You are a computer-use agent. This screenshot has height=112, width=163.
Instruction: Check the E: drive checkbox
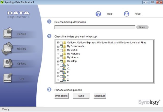[x=61, y=73]
